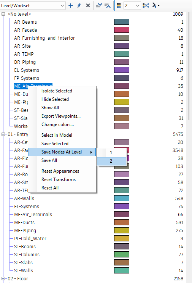Select AR-Facade row under <No level>
This screenshot has width=192, height=283.
(26, 30)
